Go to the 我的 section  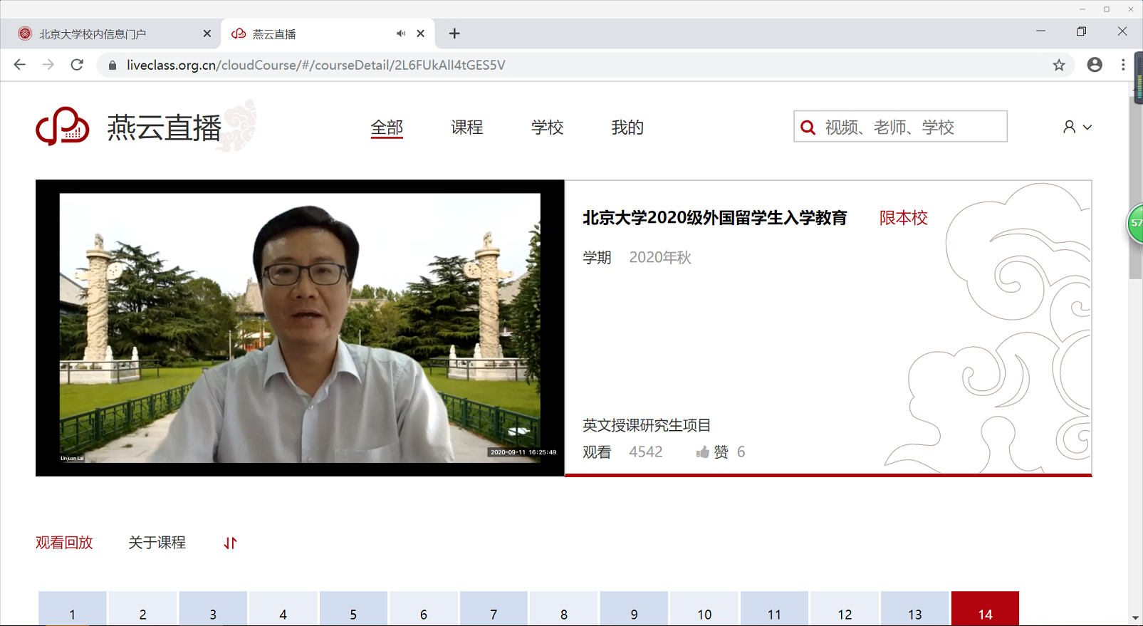[x=627, y=127]
